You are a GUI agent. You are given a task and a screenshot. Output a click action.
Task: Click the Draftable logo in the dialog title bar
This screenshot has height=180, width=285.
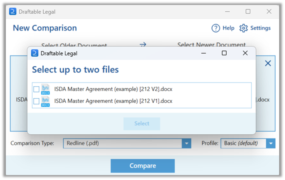tap(35, 53)
